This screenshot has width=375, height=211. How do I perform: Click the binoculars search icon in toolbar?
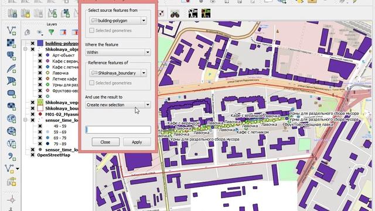coord(175,14)
